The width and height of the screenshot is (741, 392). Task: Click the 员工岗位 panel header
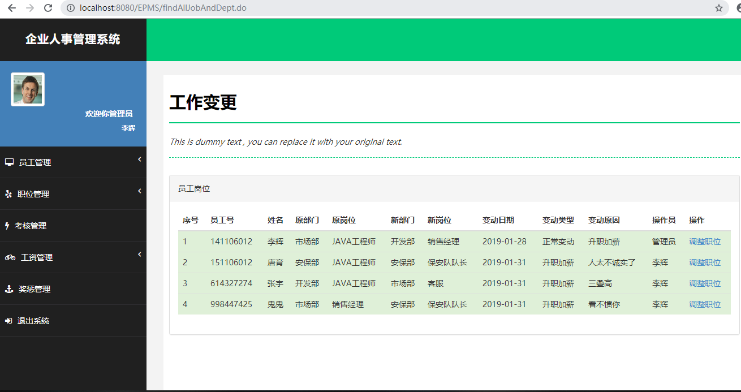click(x=454, y=188)
